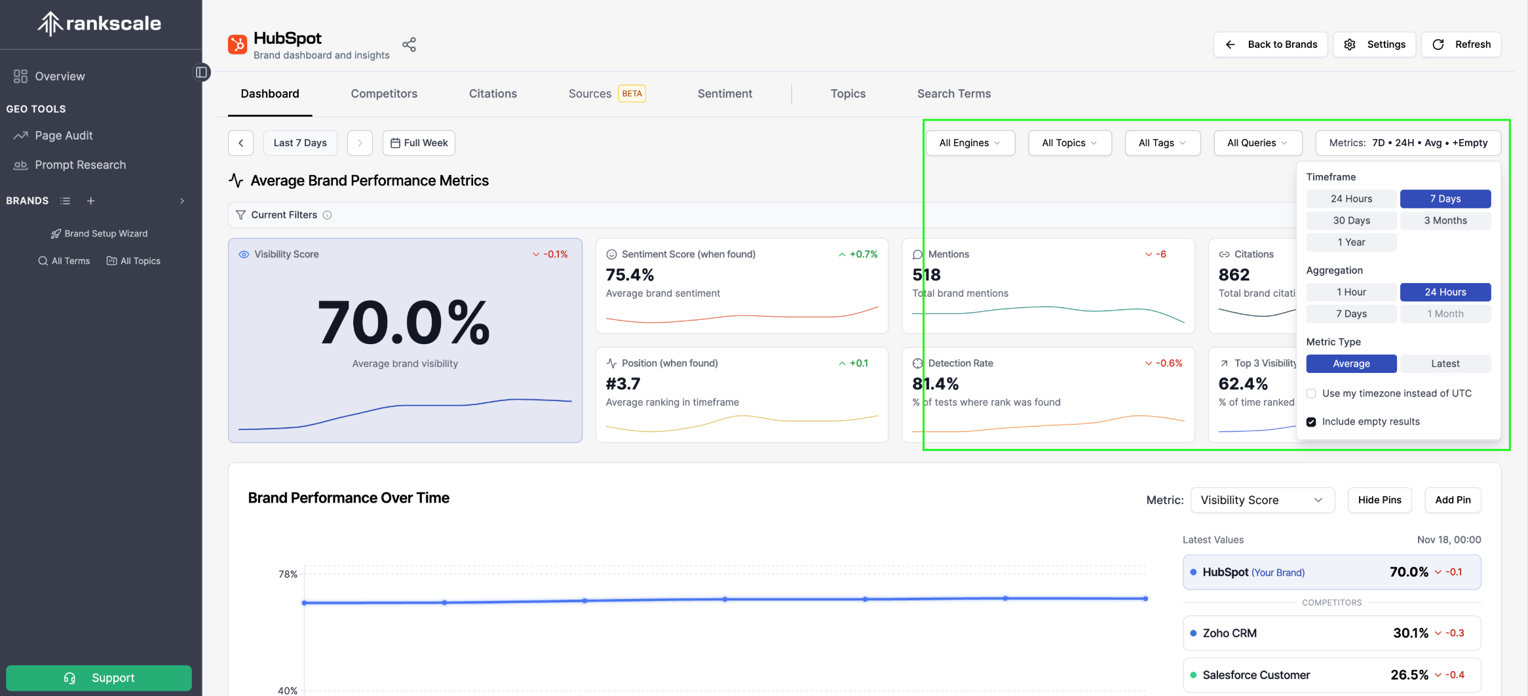Click the share icon next to HubSpot
This screenshot has height=696, width=1528.
tap(410, 45)
